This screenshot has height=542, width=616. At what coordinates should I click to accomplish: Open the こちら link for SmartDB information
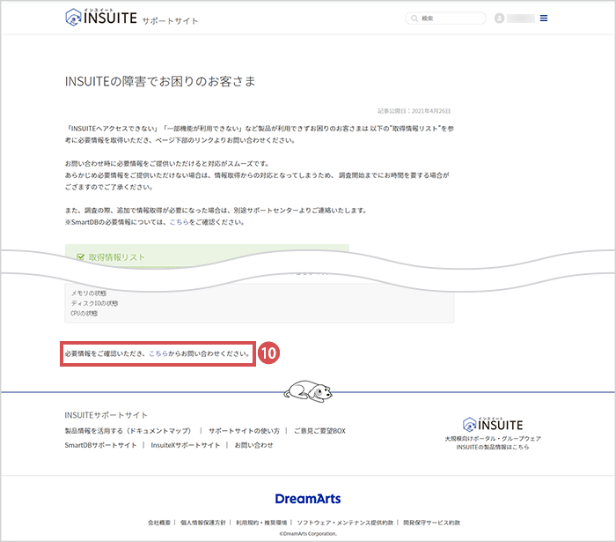[x=180, y=222]
